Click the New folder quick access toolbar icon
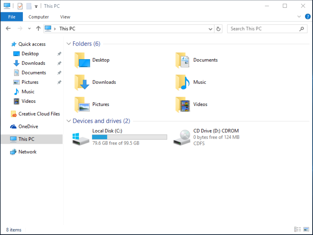Image resolution: width=313 pixels, height=235 pixels. point(29,6)
